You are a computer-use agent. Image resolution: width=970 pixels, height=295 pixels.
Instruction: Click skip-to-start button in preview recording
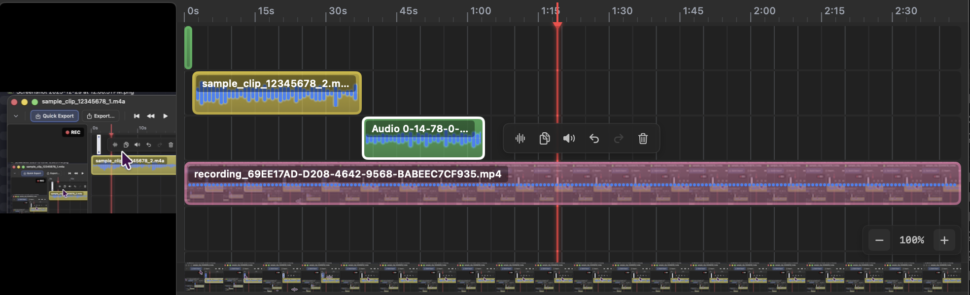137,116
